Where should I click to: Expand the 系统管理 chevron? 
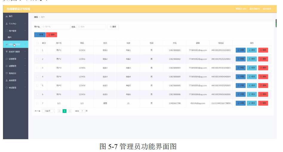click(x=25, y=80)
